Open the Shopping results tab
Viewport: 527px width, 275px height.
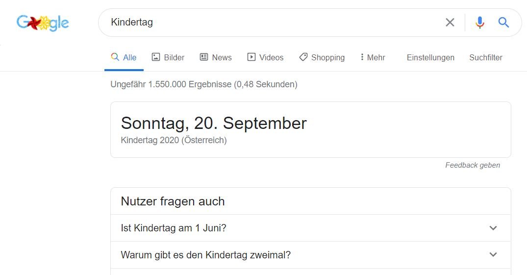[x=327, y=58]
